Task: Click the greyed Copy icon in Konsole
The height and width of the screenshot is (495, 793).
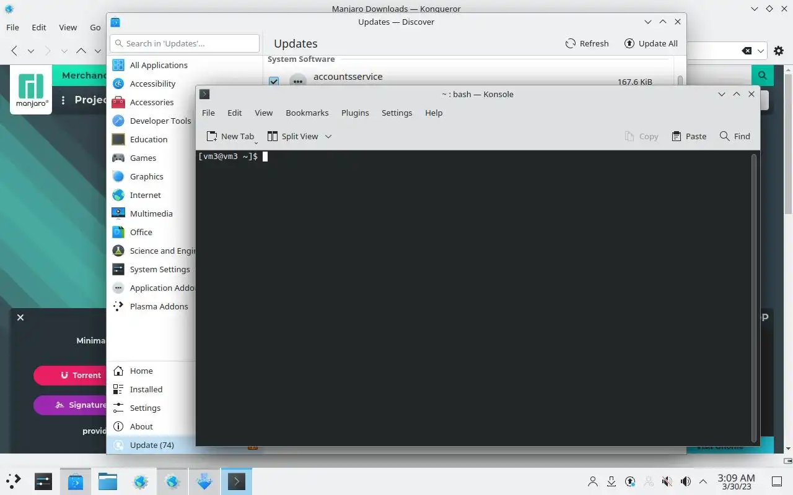Action: click(629, 136)
